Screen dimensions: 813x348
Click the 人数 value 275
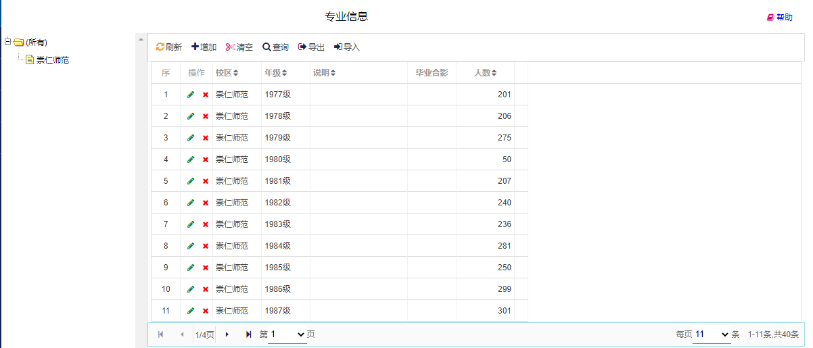coord(504,138)
